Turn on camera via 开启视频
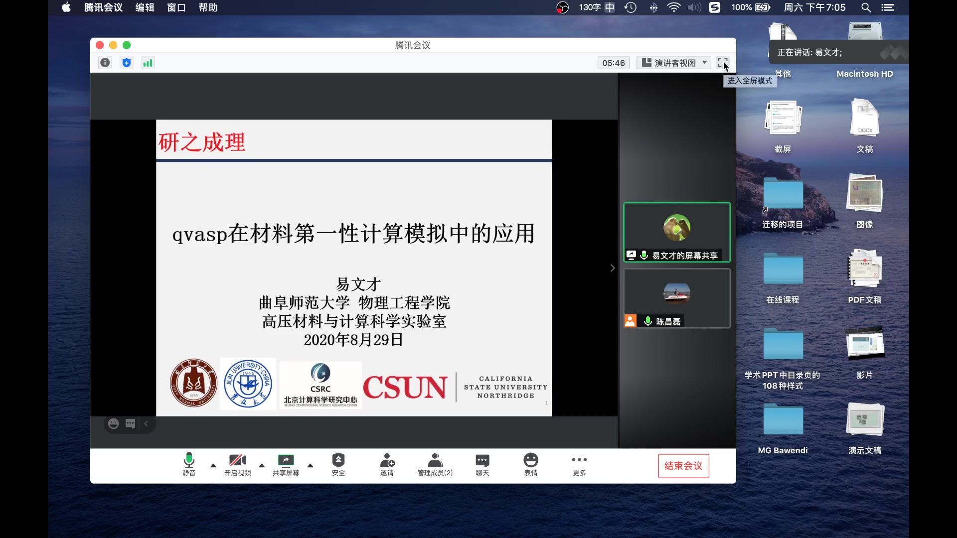This screenshot has width=957, height=538. tap(237, 464)
